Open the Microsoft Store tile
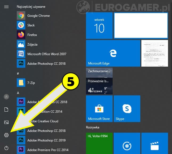Image resolution: width=172 pixels, height=154 pixels. point(99,109)
